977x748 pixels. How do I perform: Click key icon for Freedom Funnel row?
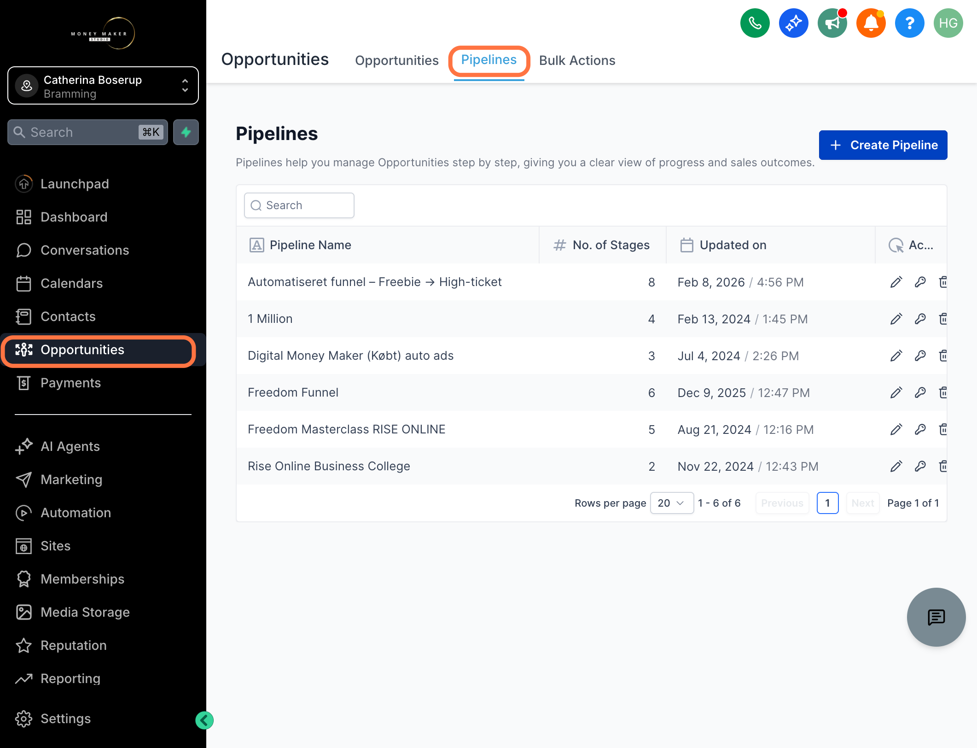[920, 392]
